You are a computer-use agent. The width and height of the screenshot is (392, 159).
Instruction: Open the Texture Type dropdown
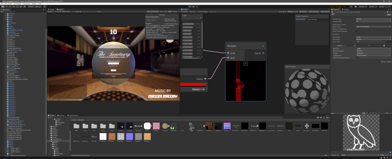(x=374, y=19)
